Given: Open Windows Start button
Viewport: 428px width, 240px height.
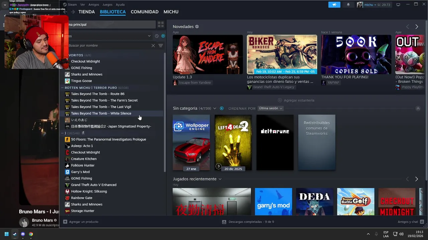Looking at the screenshot, I should click(6, 234).
